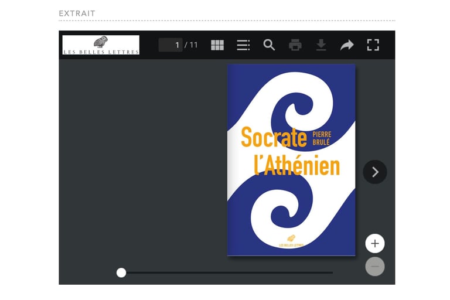Viewport: 450px width, 300px height.
Task: Click the print icon
Action: click(295, 45)
